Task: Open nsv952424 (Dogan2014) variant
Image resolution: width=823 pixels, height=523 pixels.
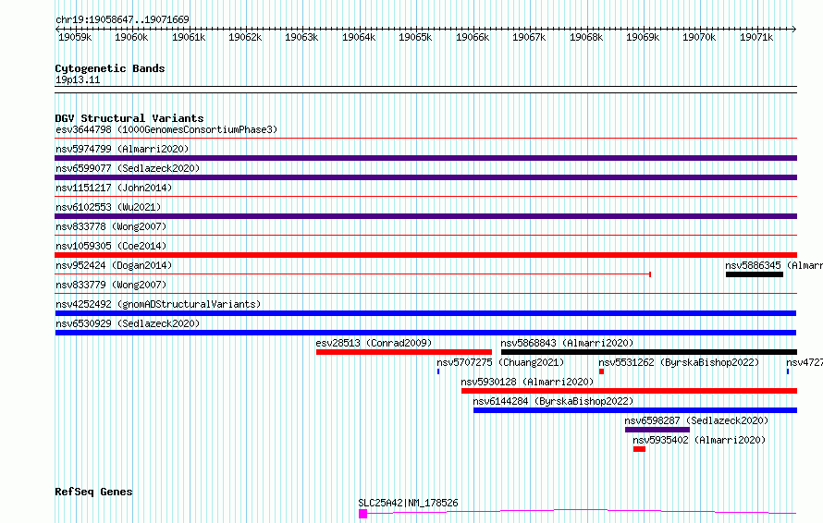Action: pos(114,265)
